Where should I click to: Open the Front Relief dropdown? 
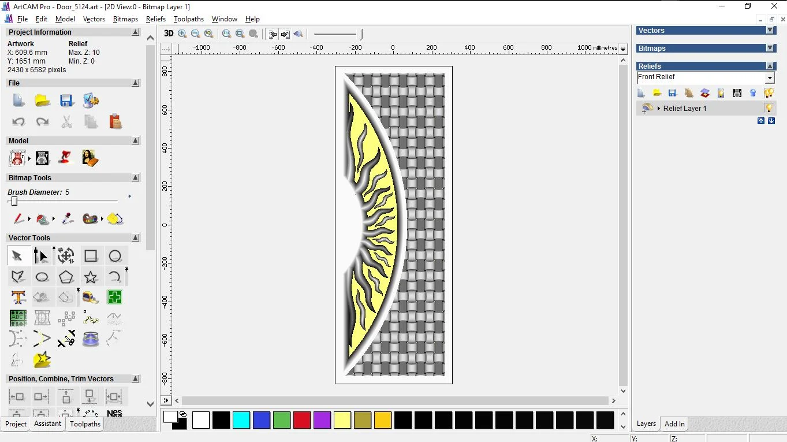(770, 78)
